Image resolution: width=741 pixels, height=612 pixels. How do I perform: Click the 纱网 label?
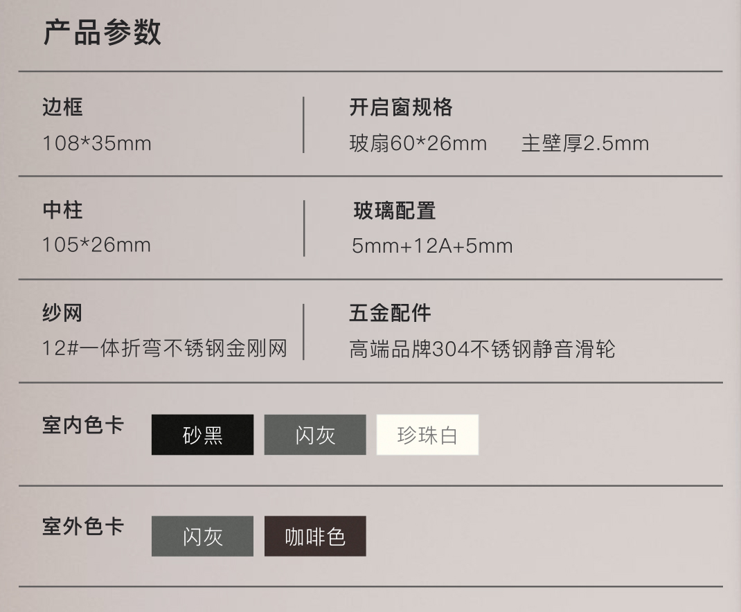point(62,313)
